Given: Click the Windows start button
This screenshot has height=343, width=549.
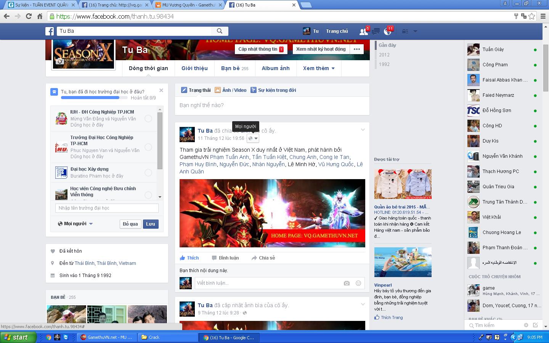Looking at the screenshot, I should coord(18,337).
